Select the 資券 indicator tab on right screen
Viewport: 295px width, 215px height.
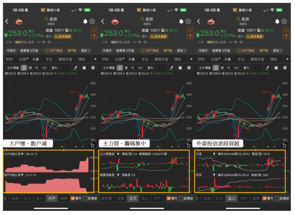click(x=256, y=198)
